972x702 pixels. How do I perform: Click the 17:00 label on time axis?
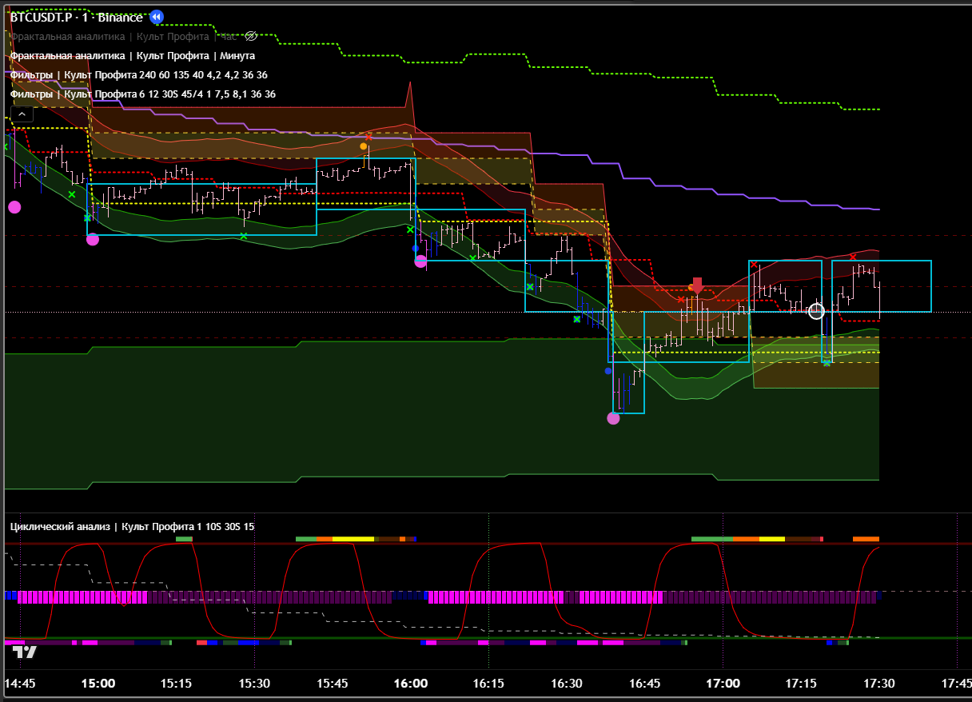click(x=723, y=684)
